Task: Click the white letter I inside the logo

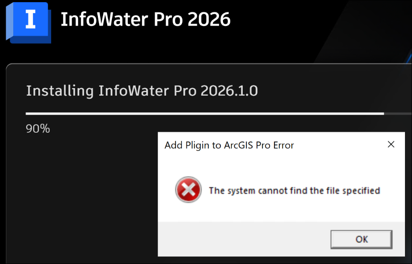Action: click(x=30, y=20)
